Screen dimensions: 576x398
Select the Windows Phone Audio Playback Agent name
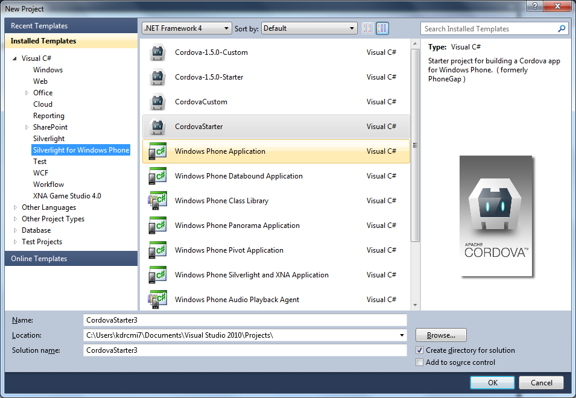(237, 300)
